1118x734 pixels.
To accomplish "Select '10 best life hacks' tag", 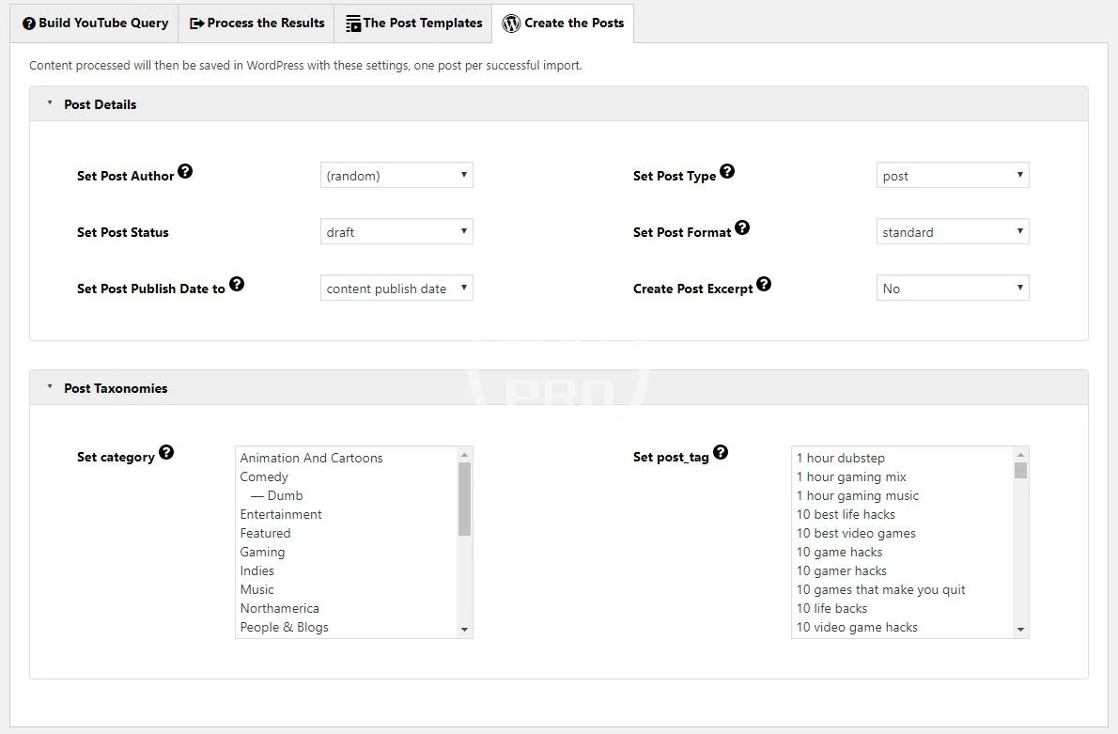I will (846, 514).
